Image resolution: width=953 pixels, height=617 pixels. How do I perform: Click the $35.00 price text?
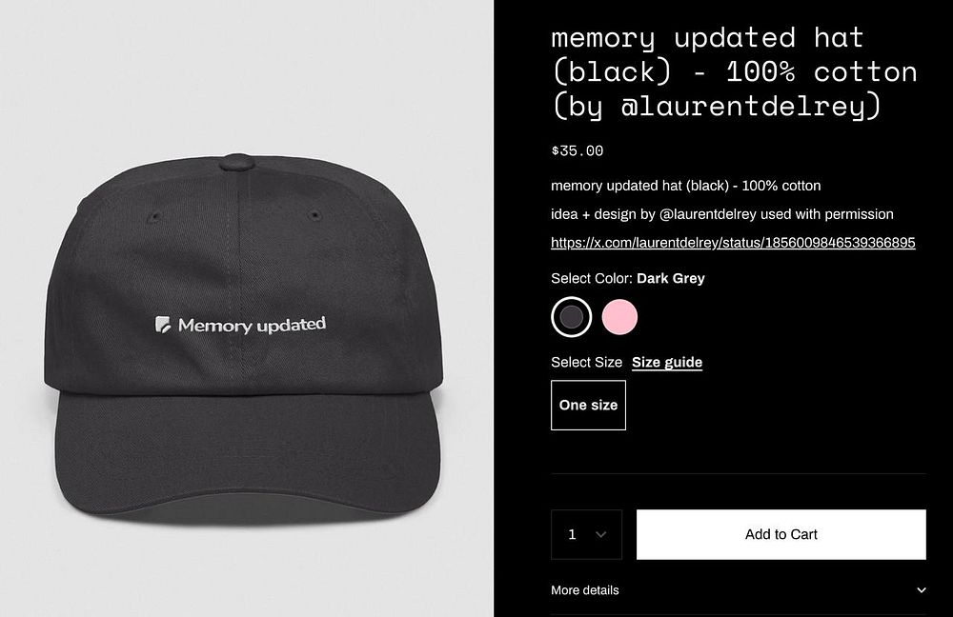coord(577,150)
